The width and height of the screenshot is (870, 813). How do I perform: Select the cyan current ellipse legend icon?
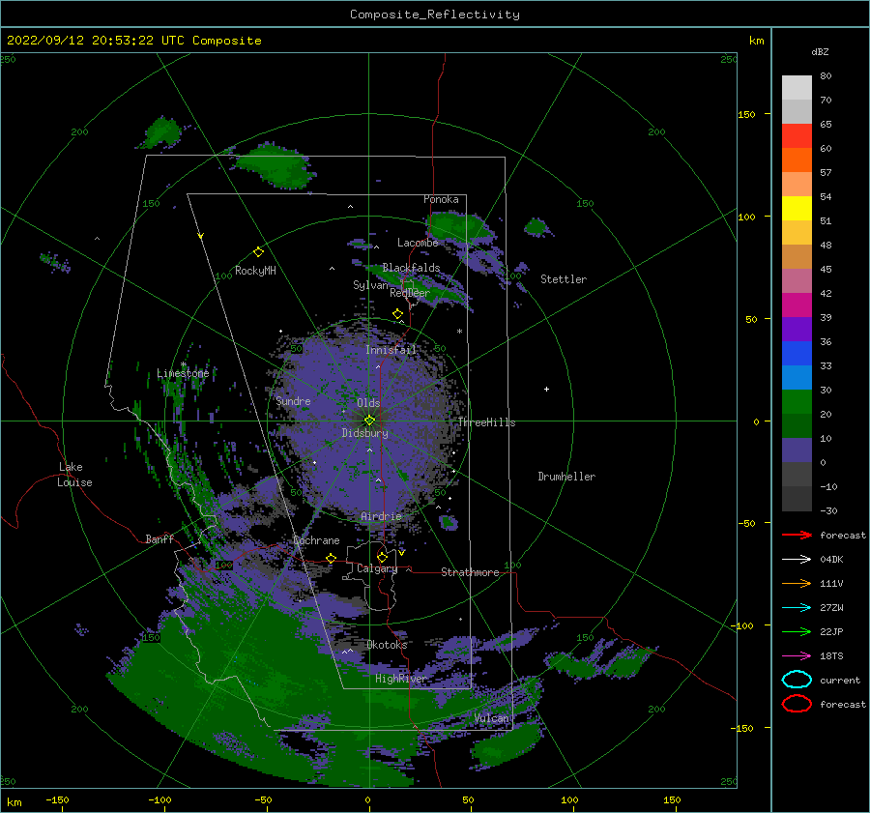(797, 680)
